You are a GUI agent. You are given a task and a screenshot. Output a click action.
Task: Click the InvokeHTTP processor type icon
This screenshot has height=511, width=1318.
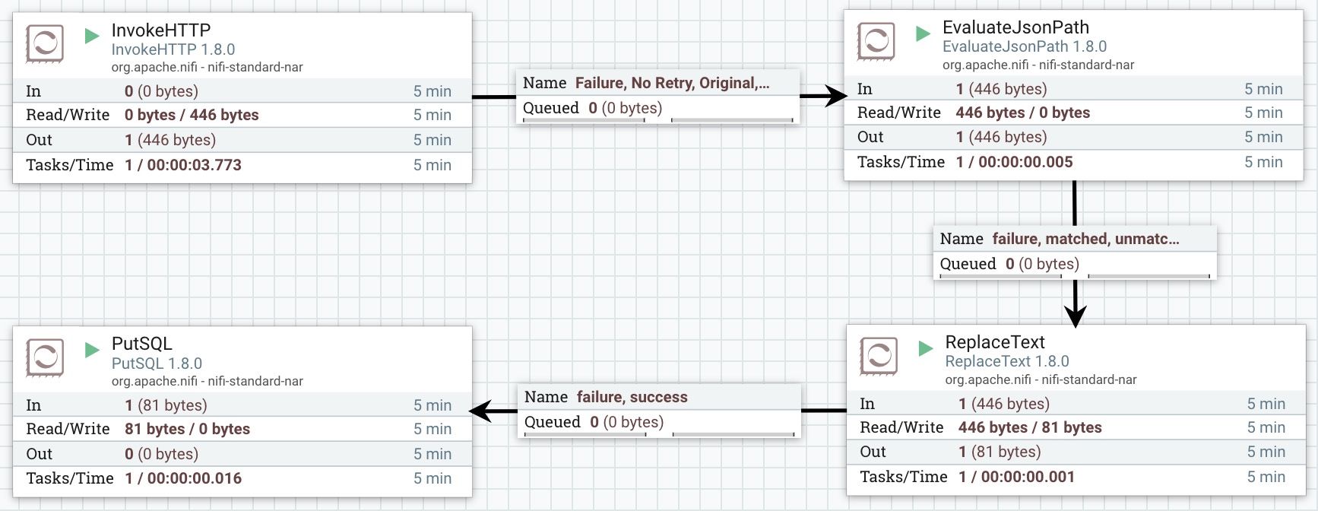[44, 43]
